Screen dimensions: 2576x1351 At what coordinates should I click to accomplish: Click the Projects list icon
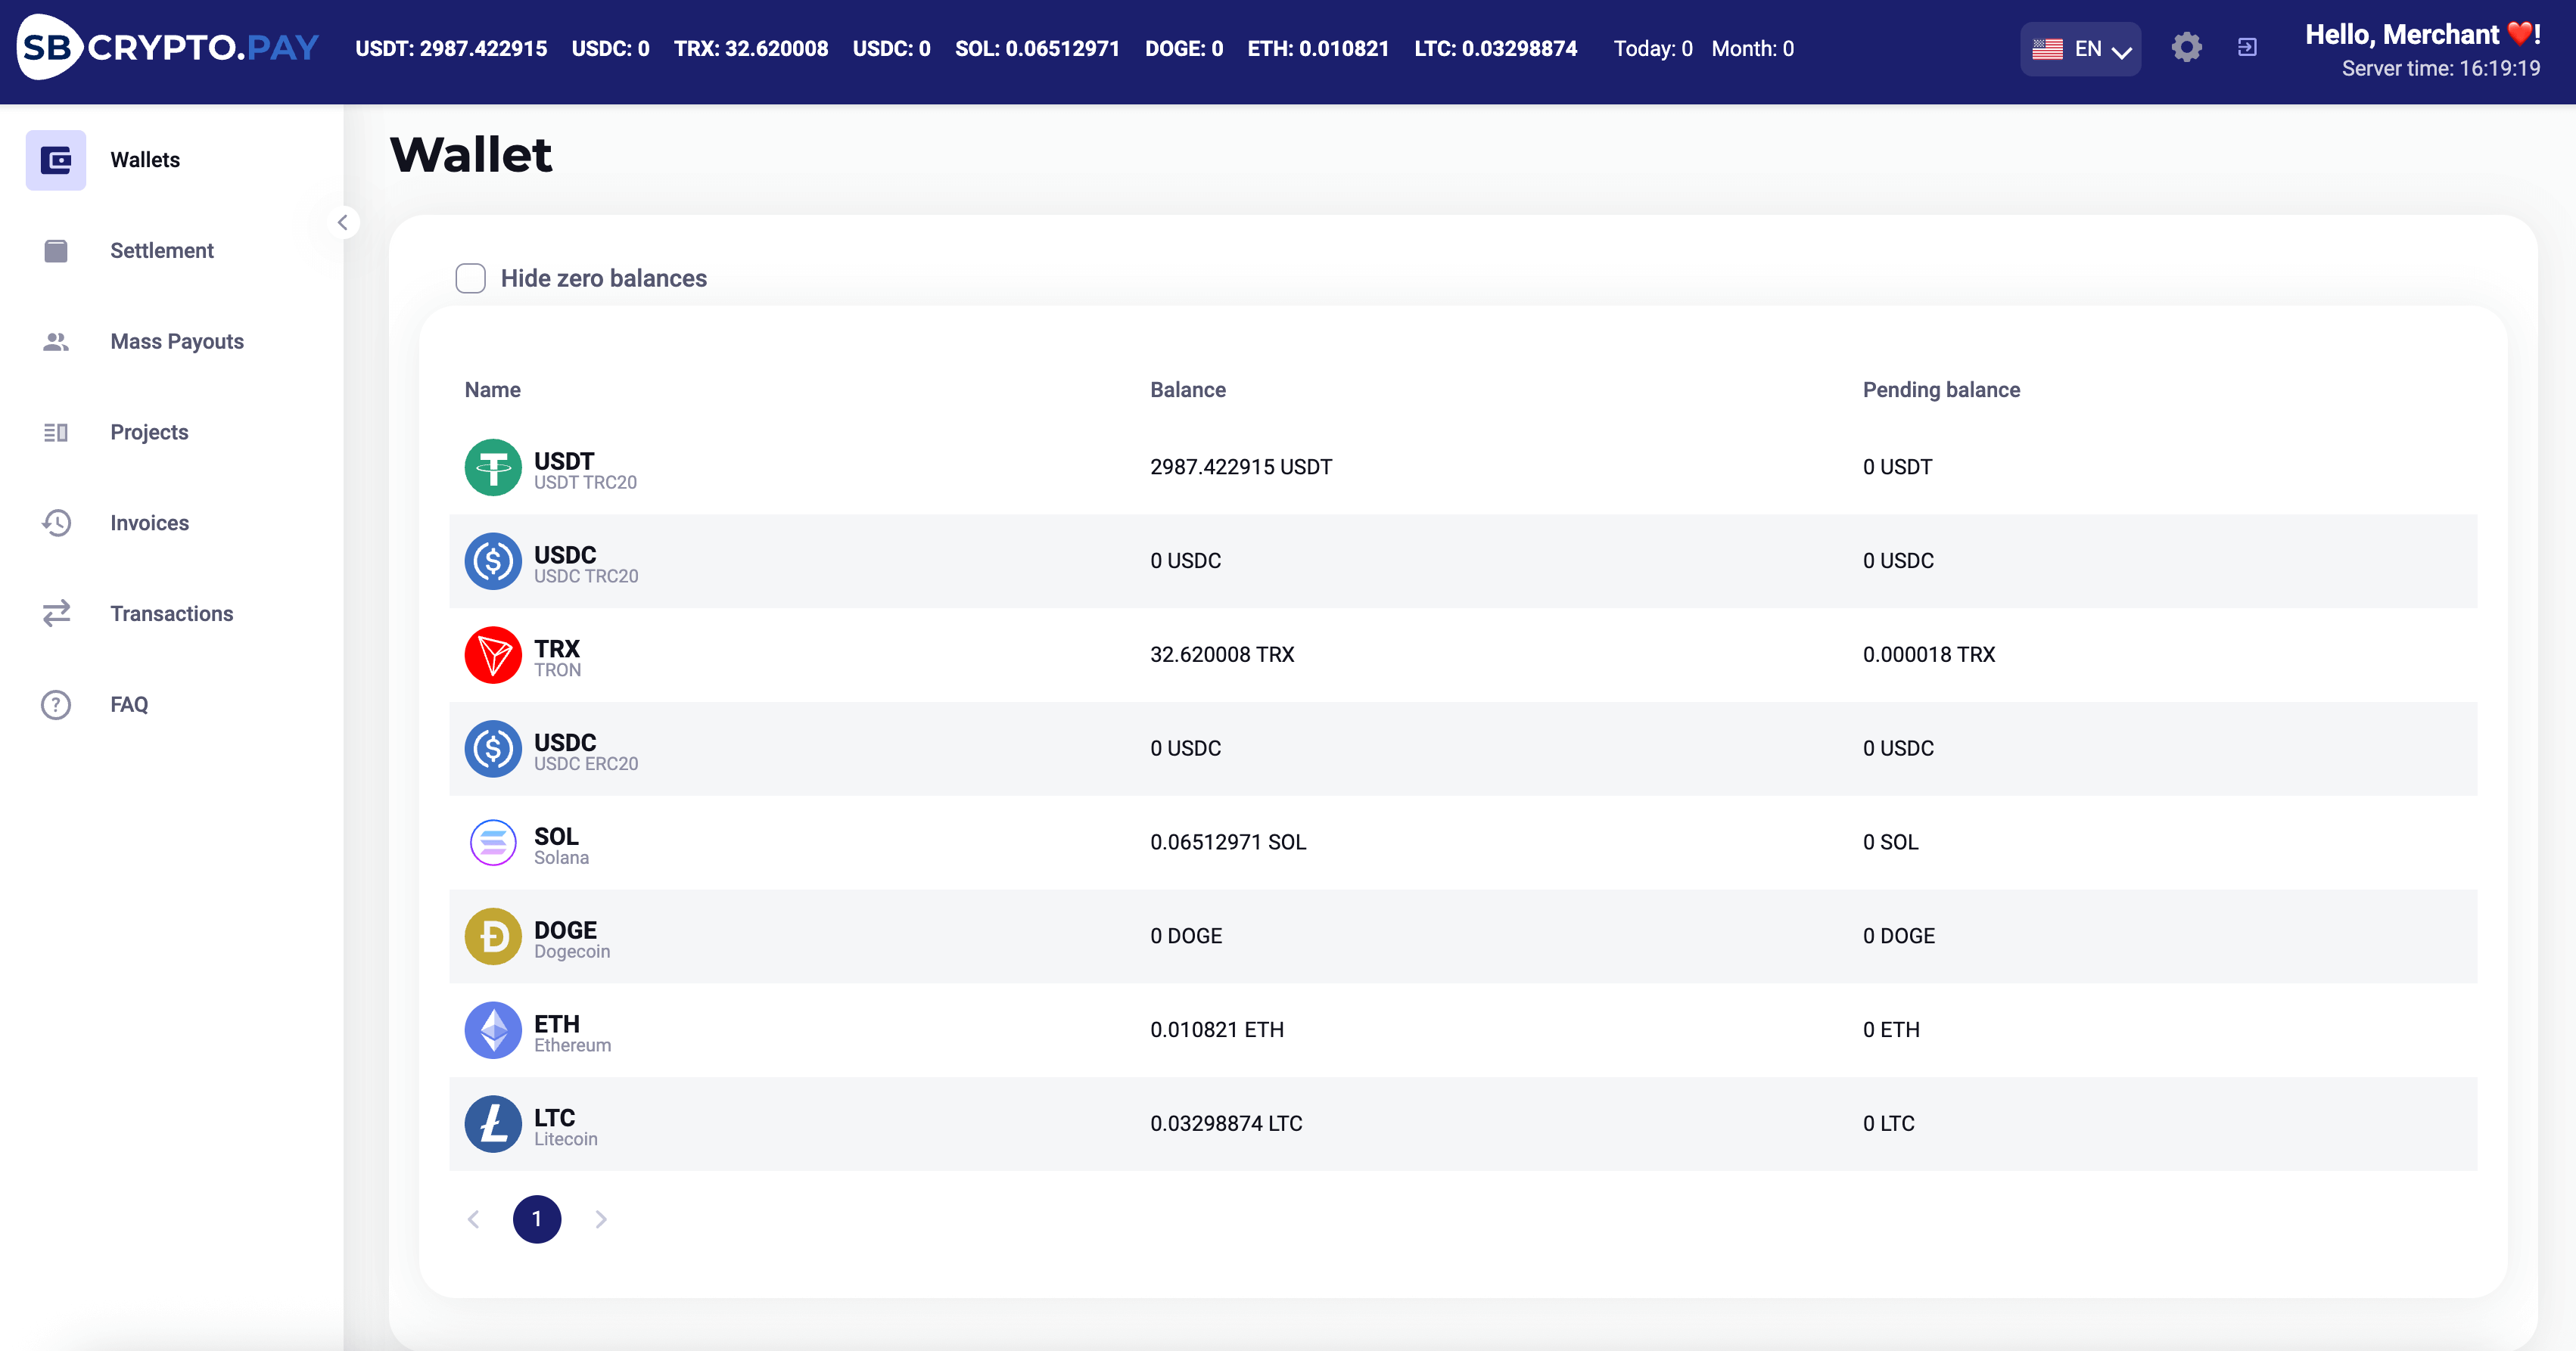click(55, 432)
